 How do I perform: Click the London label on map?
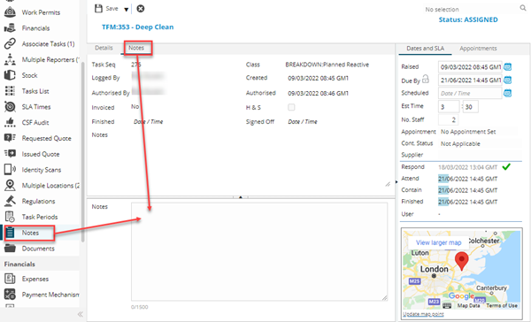point(435,269)
